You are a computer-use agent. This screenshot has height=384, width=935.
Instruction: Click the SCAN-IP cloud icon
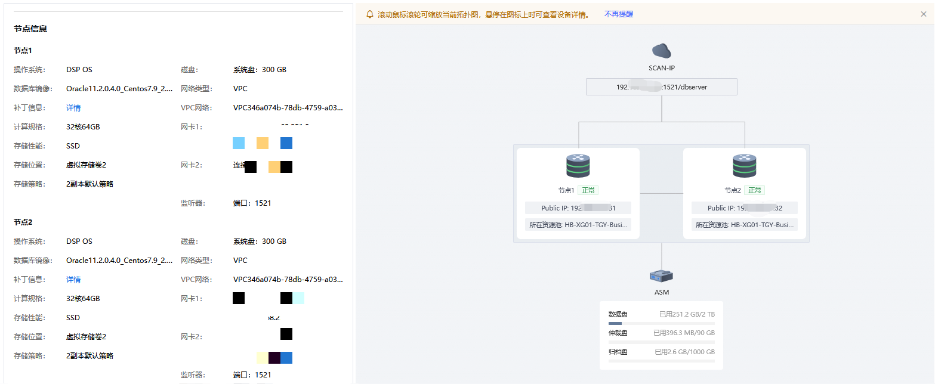tap(661, 52)
